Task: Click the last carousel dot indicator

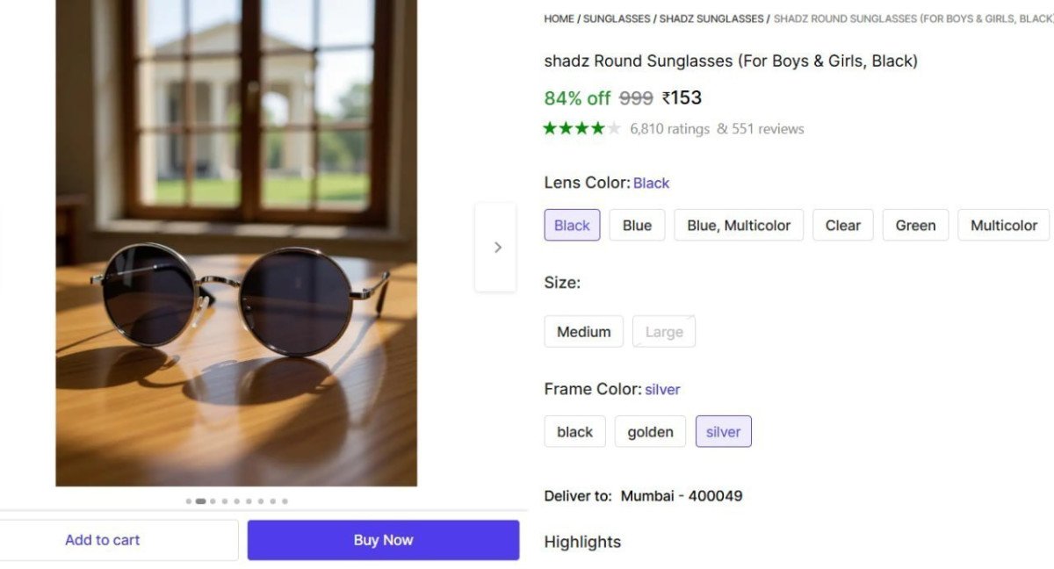Action: (285, 501)
